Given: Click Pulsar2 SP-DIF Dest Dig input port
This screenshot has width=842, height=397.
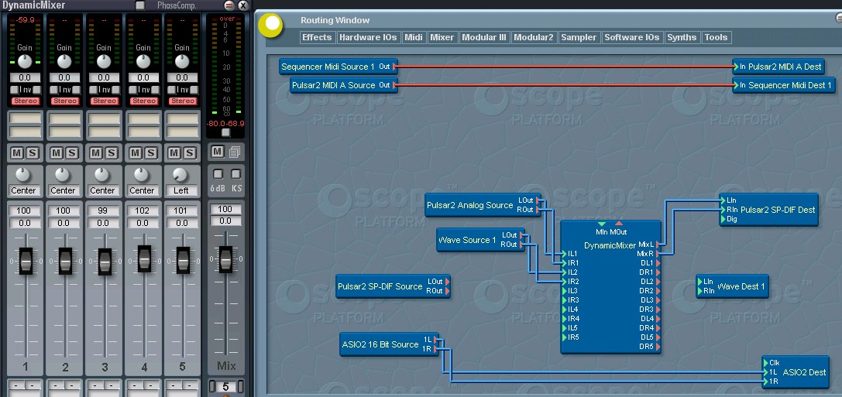Looking at the screenshot, I should click(x=723, y=219).
